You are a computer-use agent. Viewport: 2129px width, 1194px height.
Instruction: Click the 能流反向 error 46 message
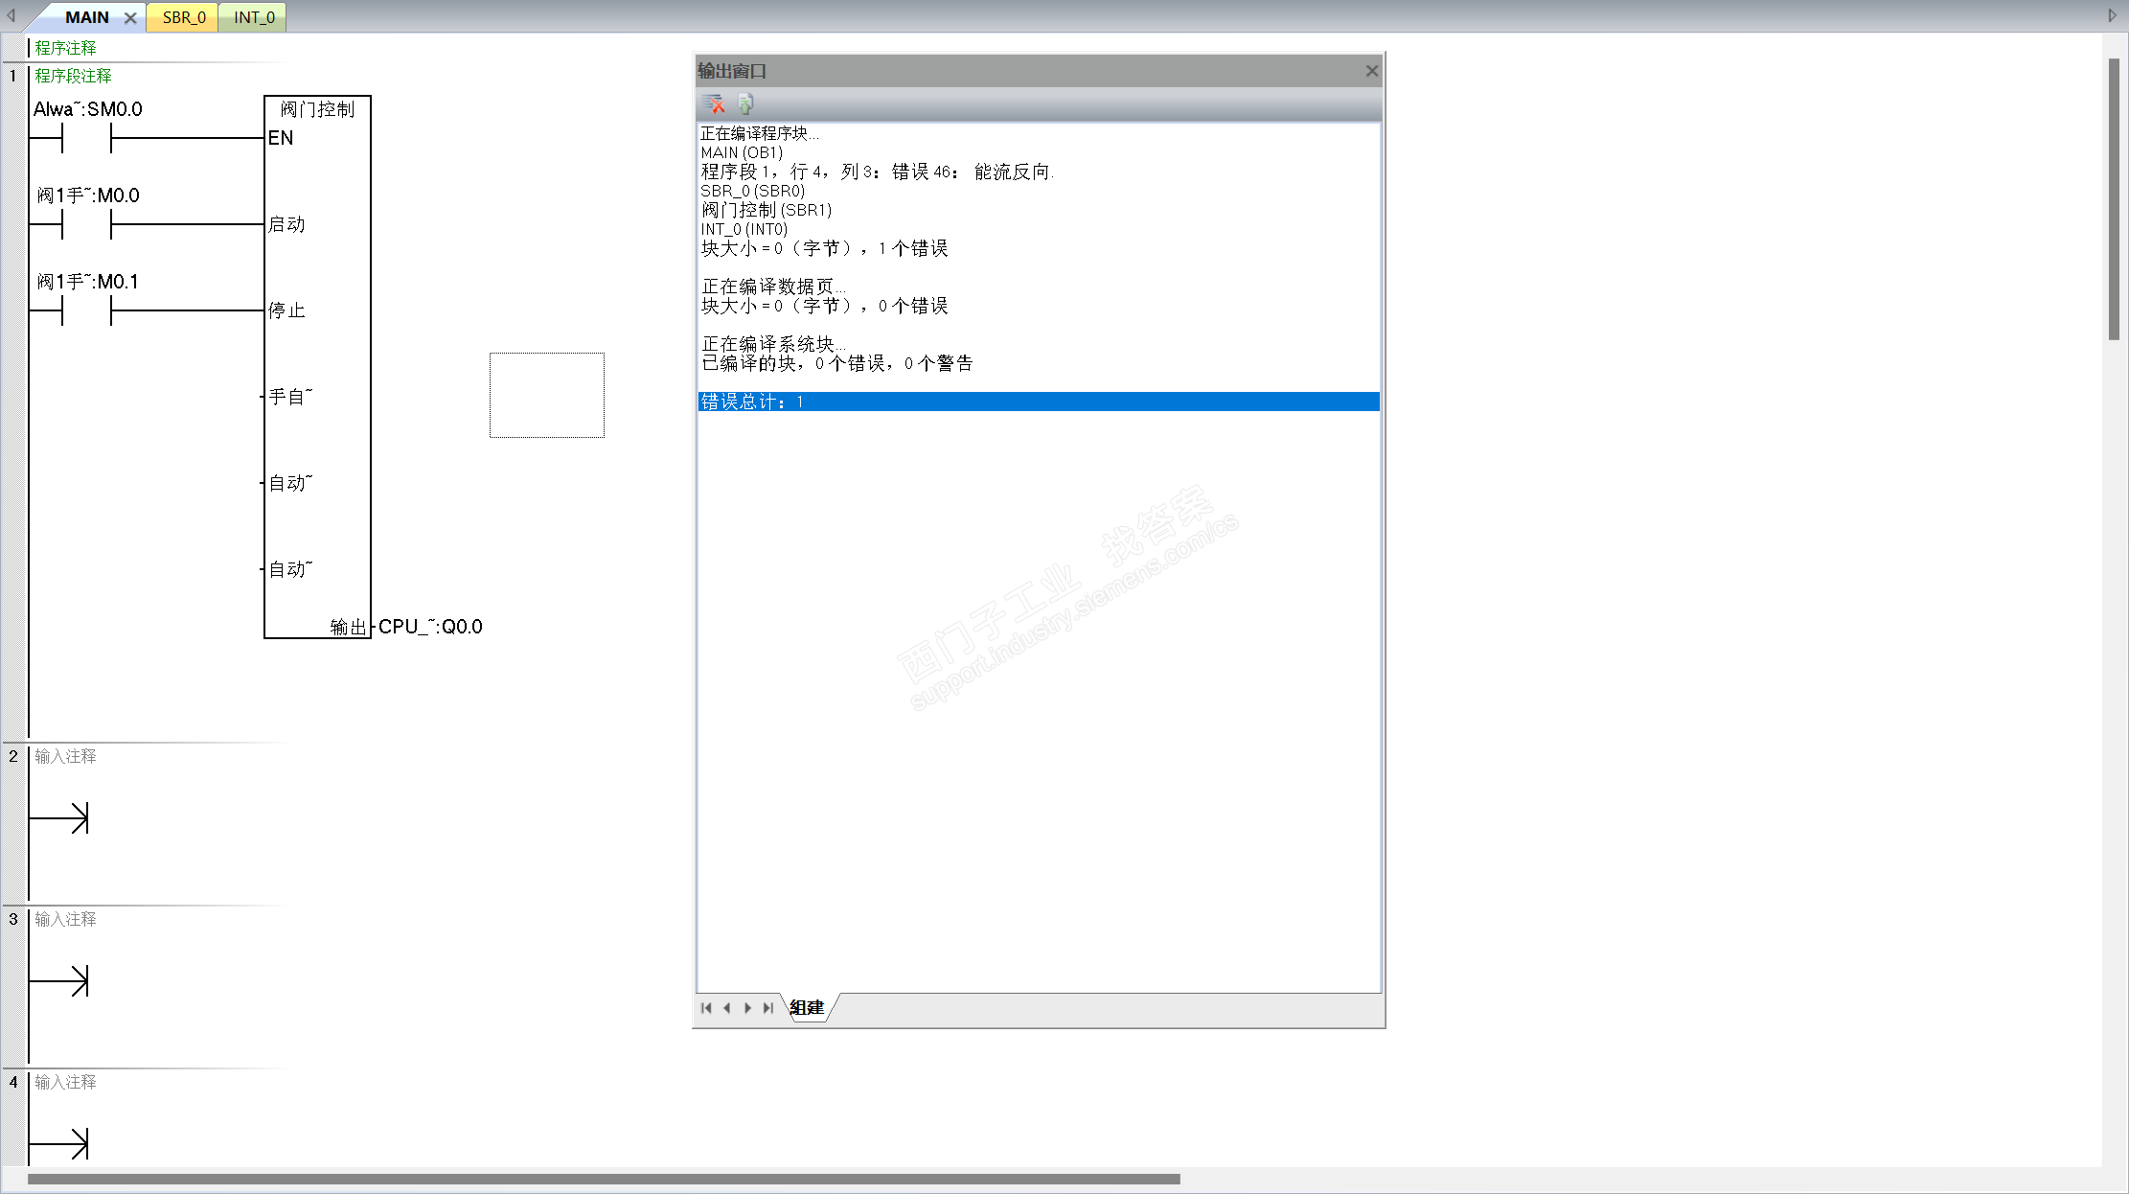pyautogui.click(x=877, y=172)
